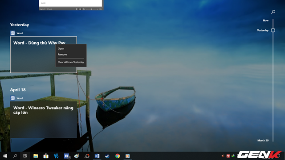Click the Internet Download Manager tray icon
Image resolution: width=285 pixels, height=160 pixels.
tap(233, 156)
